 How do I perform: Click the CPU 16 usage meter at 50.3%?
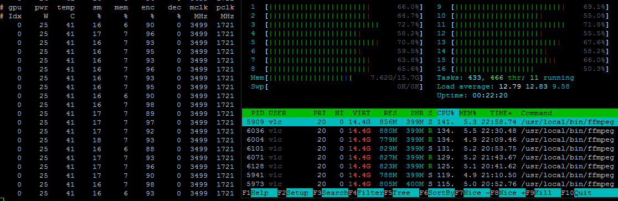523,69
